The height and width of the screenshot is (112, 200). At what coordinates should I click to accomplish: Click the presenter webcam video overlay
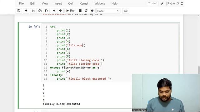pos(166,93)
